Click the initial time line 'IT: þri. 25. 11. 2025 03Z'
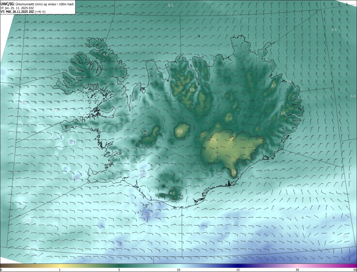357x272 pixels. pyautogui.click(x=17, y=8)
